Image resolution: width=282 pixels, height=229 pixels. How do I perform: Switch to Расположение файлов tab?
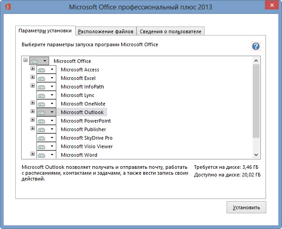pos(105,31)
